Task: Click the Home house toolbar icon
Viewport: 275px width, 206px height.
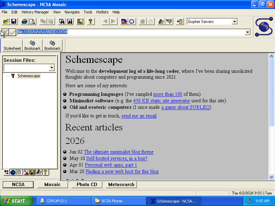Action: [x=142, y=22]
